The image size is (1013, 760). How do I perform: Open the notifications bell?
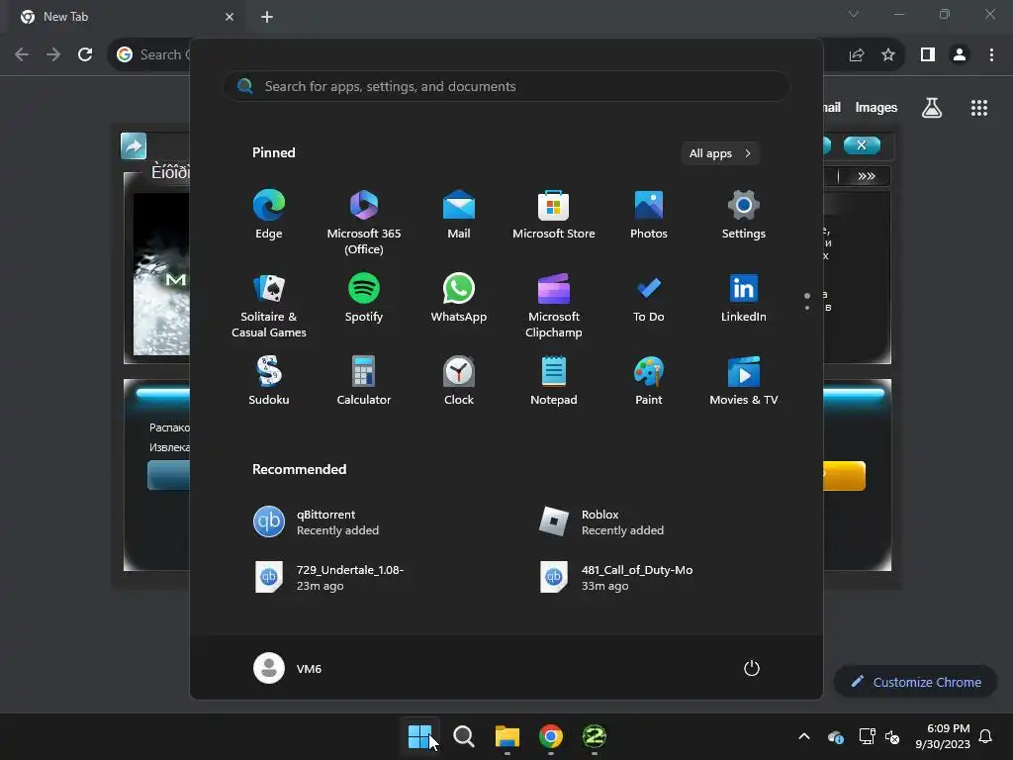point(986,736)
